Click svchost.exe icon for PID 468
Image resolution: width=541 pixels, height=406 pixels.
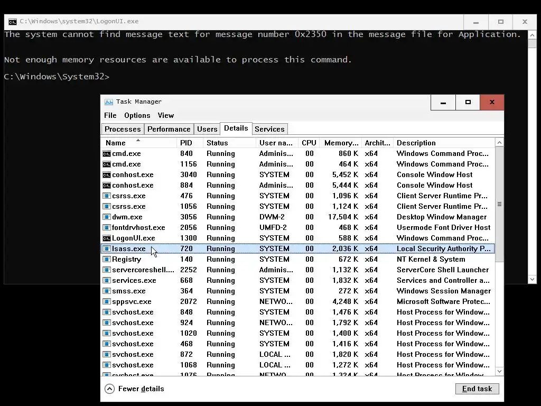tap(107, 344)
